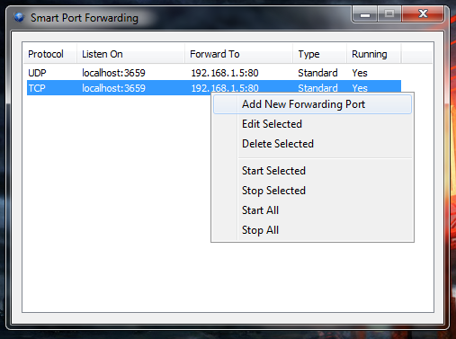Minimize the Smart Port Forwarding window
Screen dimensions: 456x339
[x=365, y=14]
